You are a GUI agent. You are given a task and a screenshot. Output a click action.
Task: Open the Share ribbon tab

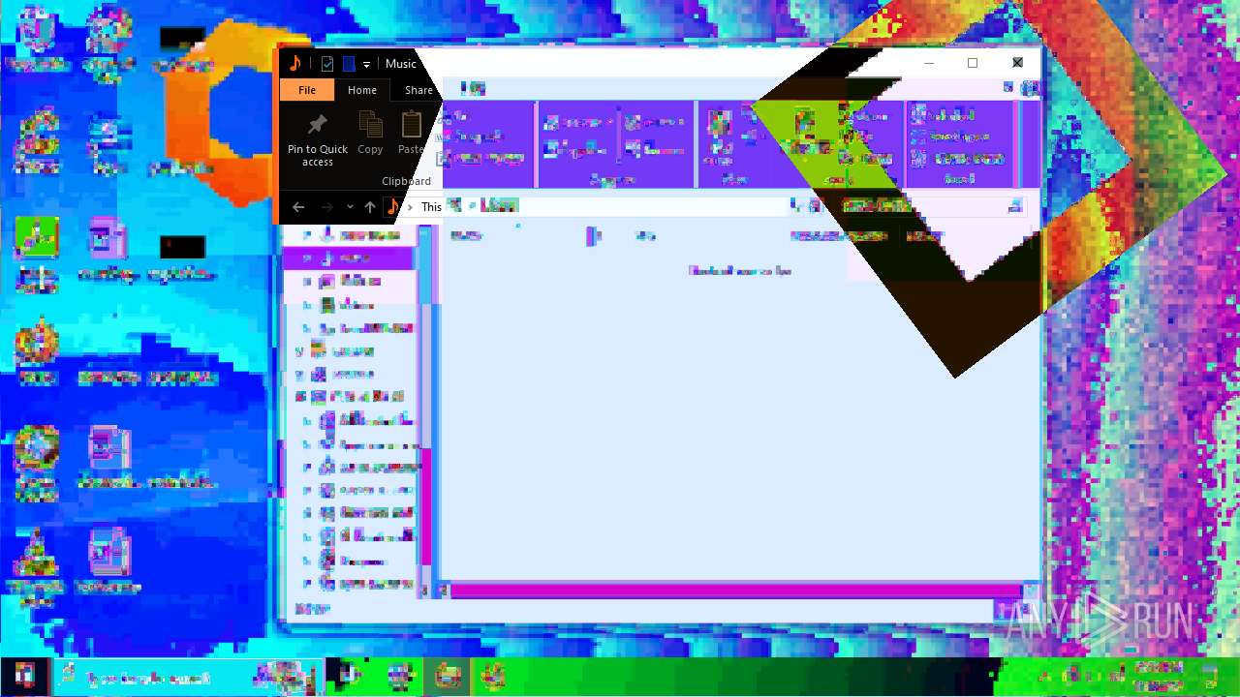(x=418, y=90)
